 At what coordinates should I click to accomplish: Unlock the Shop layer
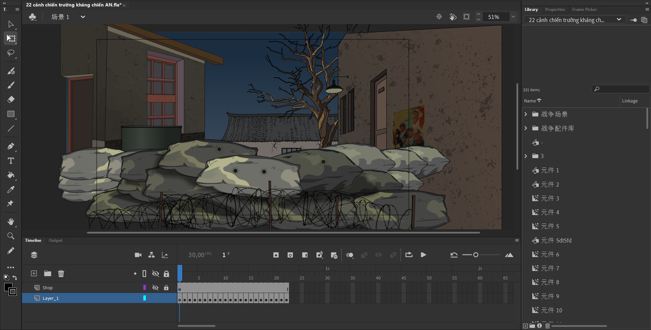click(x=166, y=288)
